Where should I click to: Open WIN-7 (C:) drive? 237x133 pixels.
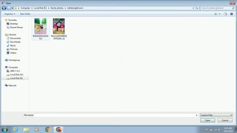tap(15, 71)
